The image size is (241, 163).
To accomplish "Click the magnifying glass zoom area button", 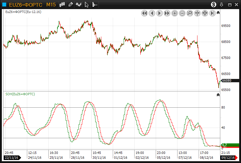I will (x=190, y=13).
